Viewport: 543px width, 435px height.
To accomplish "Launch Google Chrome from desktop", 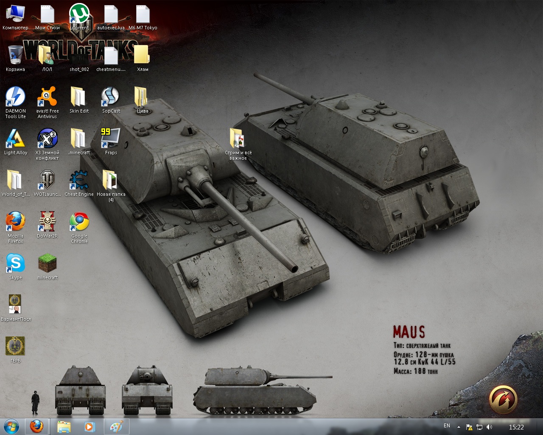I will click(79, 228).
